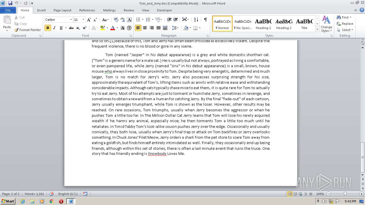Adjust the zoom slider handle
Viewport: 365px width, 205px height.
pos(345,194)
